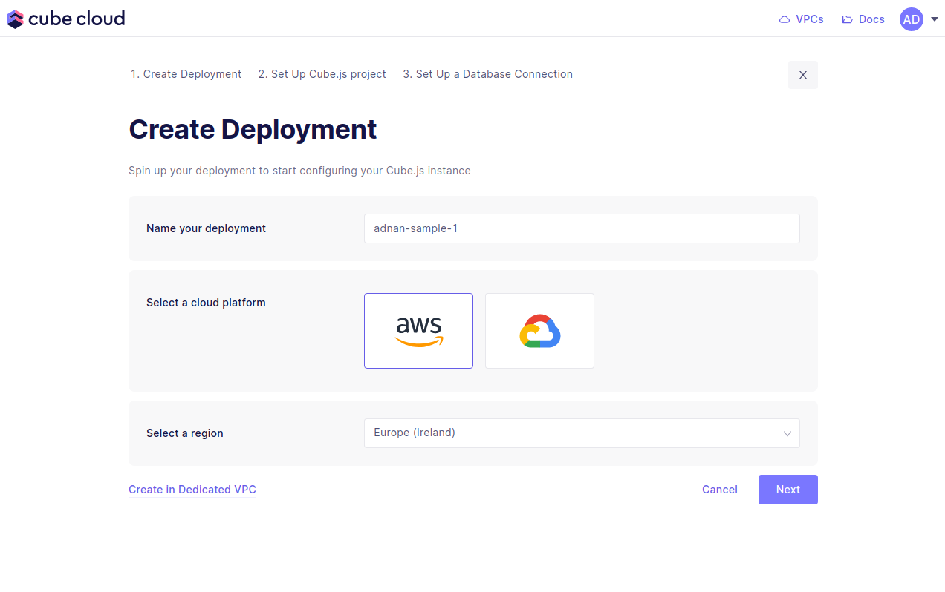Expand the account menu caret

[934, 19]
